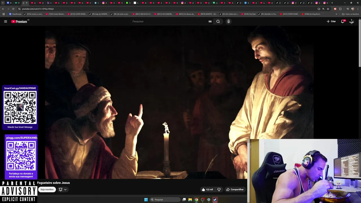Click the address bar YouTube URL
This screenshot has height=203, width=361.
coord(38,9)
